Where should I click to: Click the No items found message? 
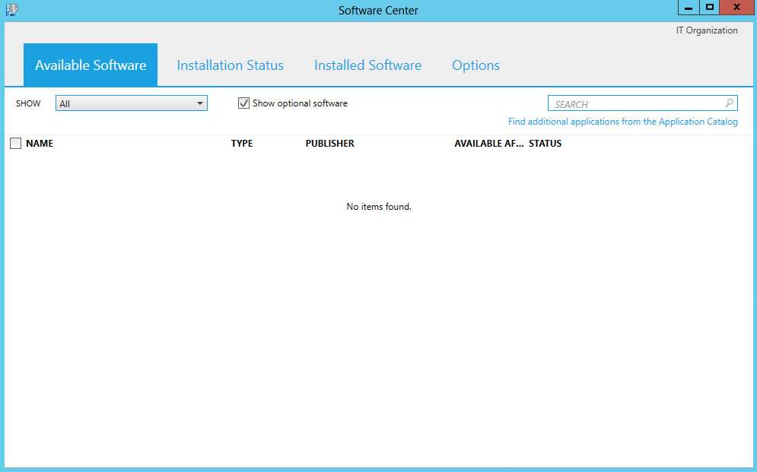(379, 207)
